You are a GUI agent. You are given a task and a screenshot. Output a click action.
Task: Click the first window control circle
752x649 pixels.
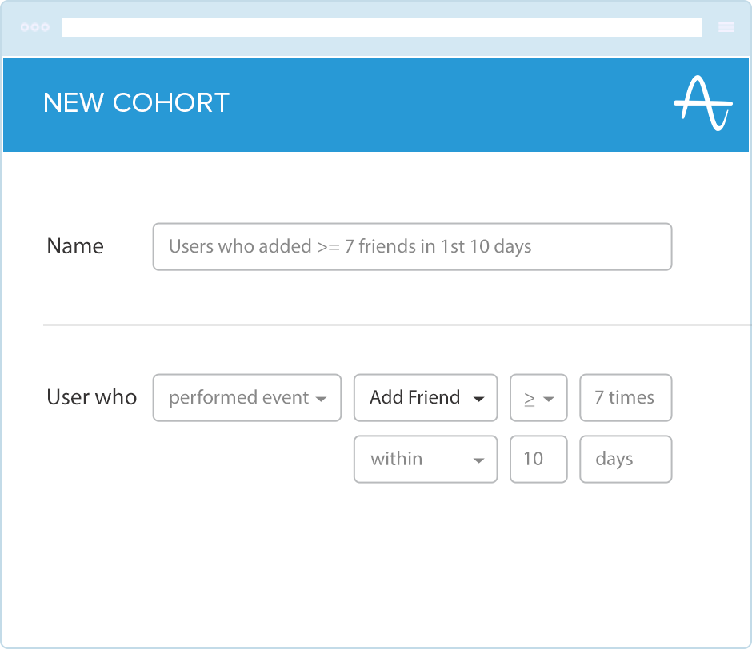(25, 27)
